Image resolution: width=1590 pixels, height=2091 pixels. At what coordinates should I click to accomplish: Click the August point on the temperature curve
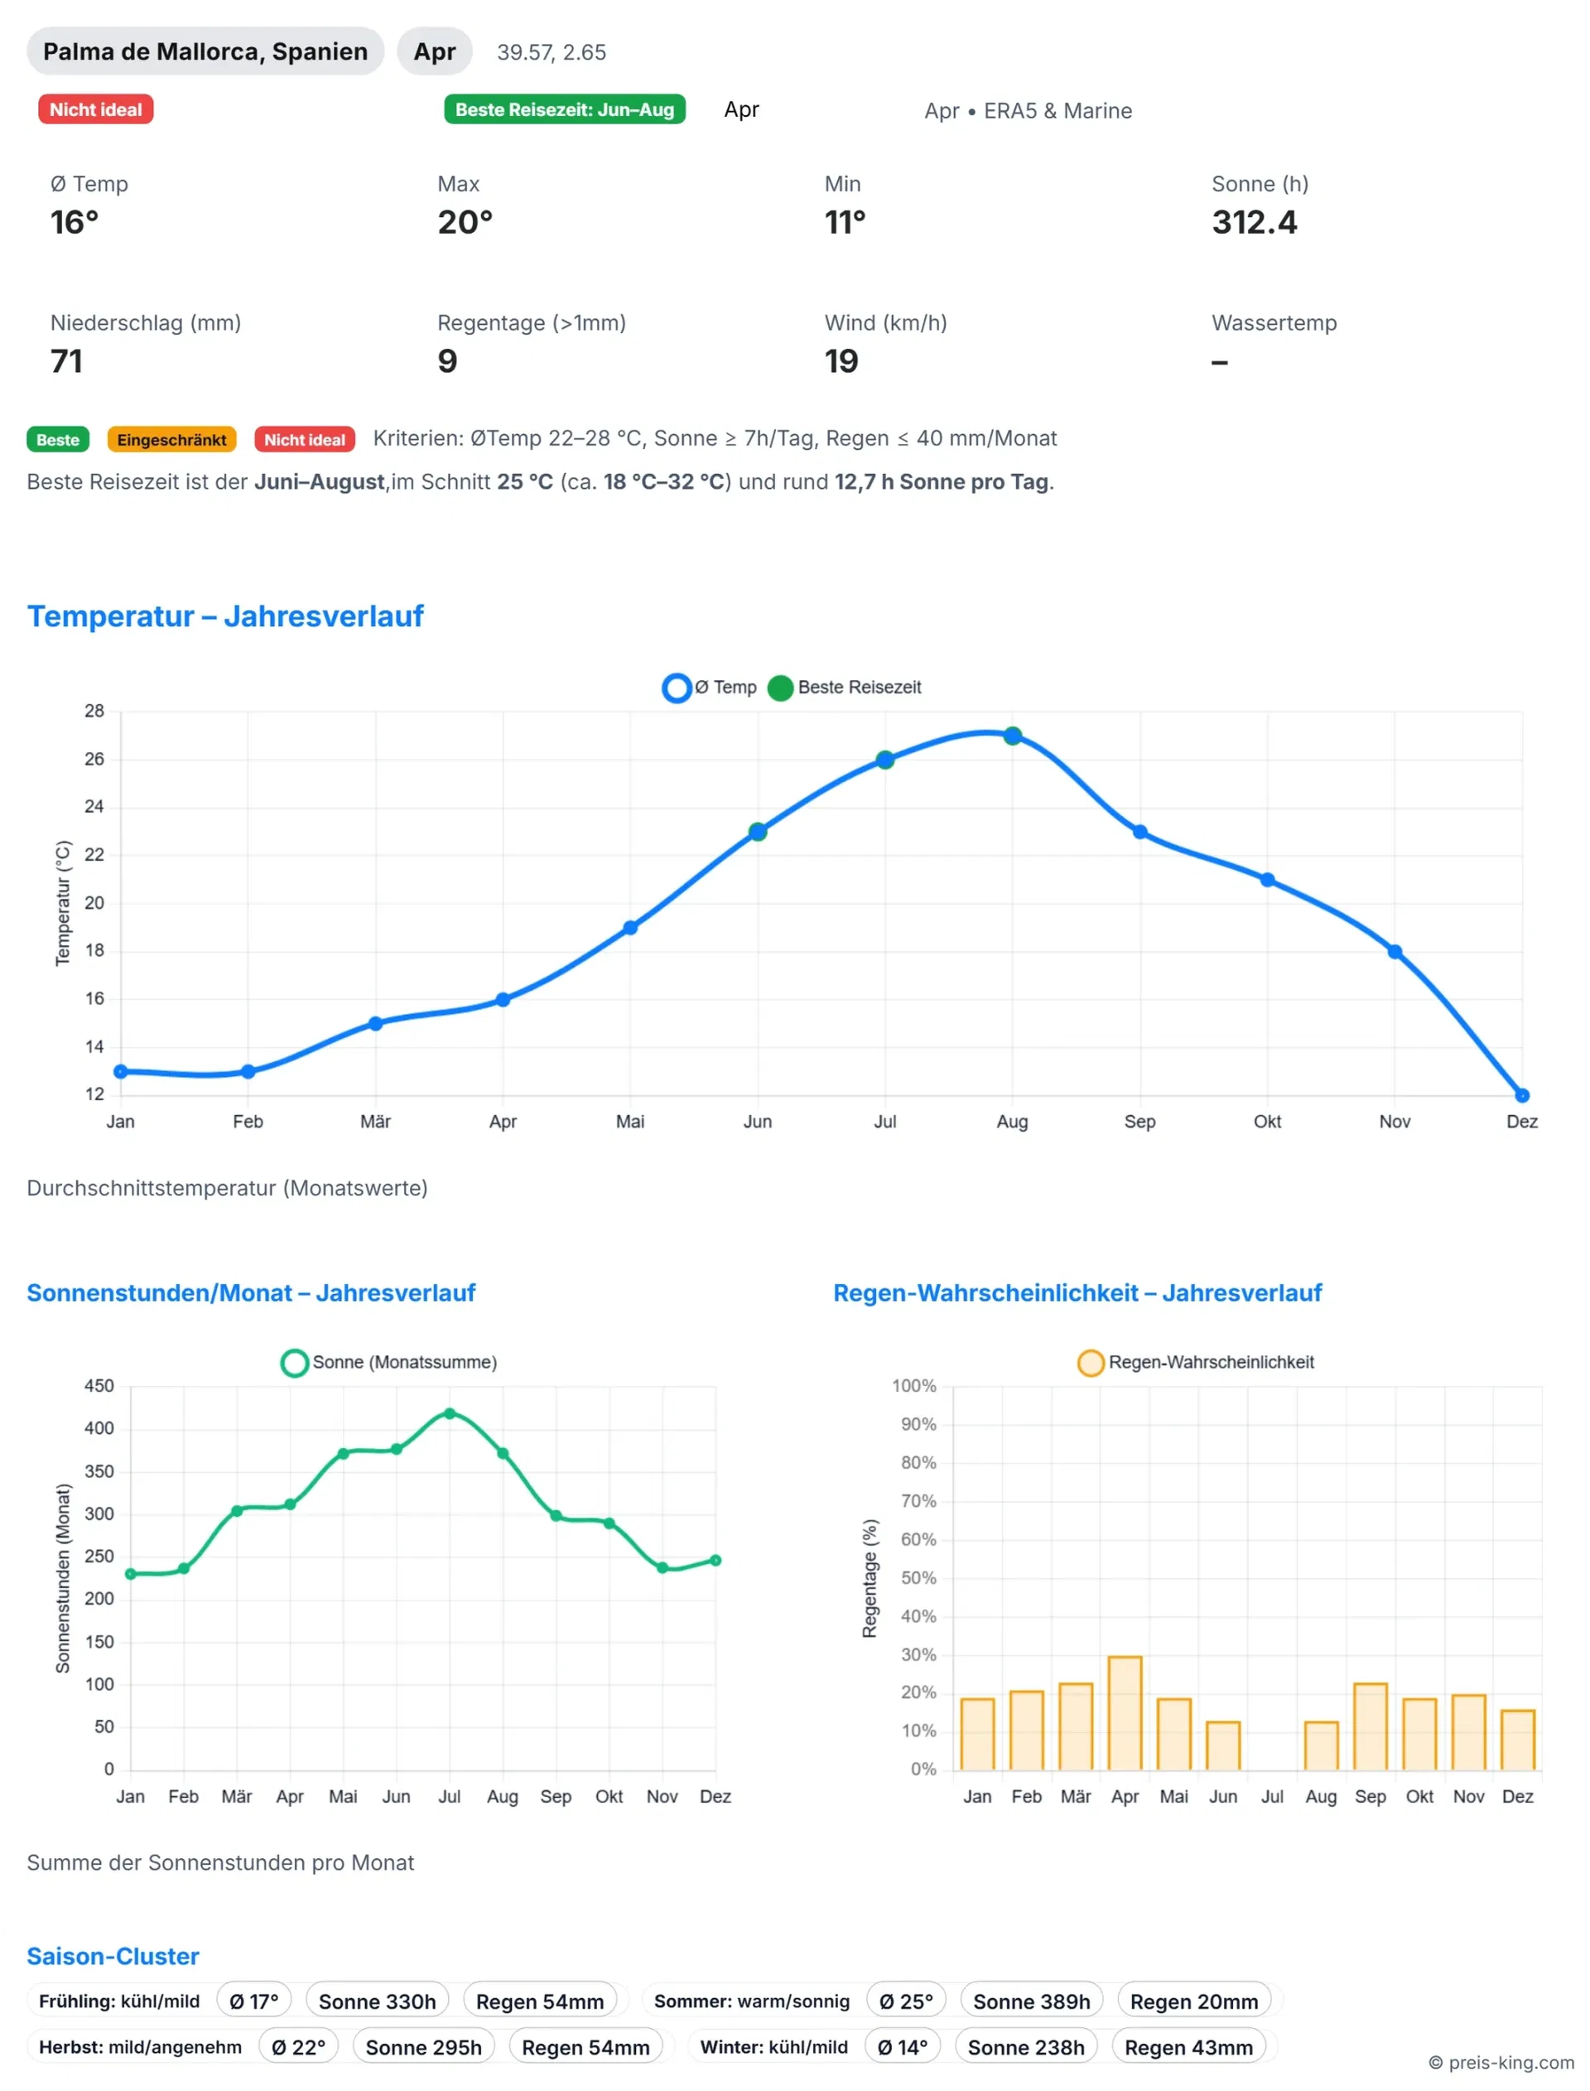coord(1013,736)
